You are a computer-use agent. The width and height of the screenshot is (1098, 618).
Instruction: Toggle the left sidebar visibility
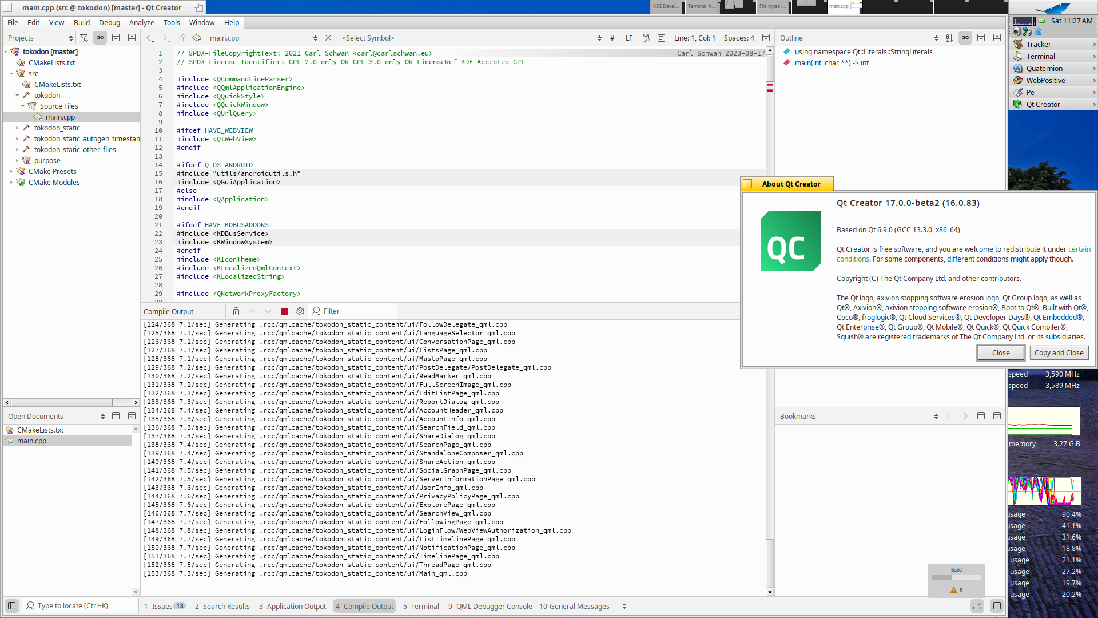point(11,605)
